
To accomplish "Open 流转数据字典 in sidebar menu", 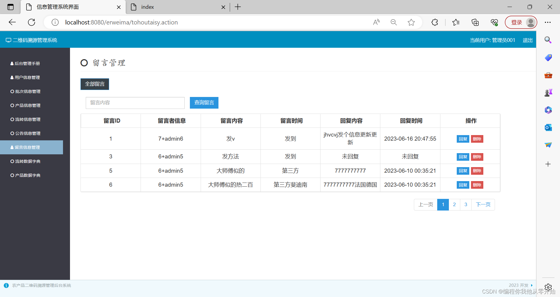I will coord(25,161).
